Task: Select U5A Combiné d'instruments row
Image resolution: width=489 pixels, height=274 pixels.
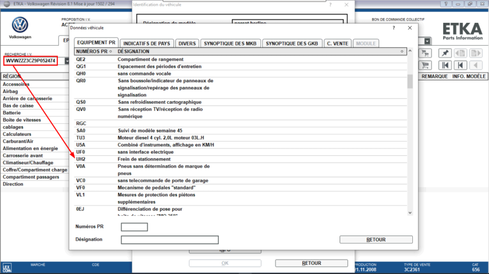Action: tap(240, 145)
